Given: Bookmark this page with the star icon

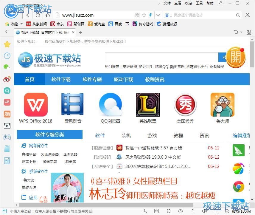Looking at the screenshot, I should 144,15.
